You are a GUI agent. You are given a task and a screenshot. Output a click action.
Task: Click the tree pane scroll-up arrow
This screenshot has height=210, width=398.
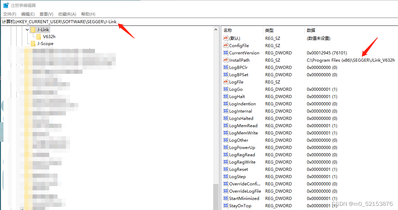click(216, 30)
